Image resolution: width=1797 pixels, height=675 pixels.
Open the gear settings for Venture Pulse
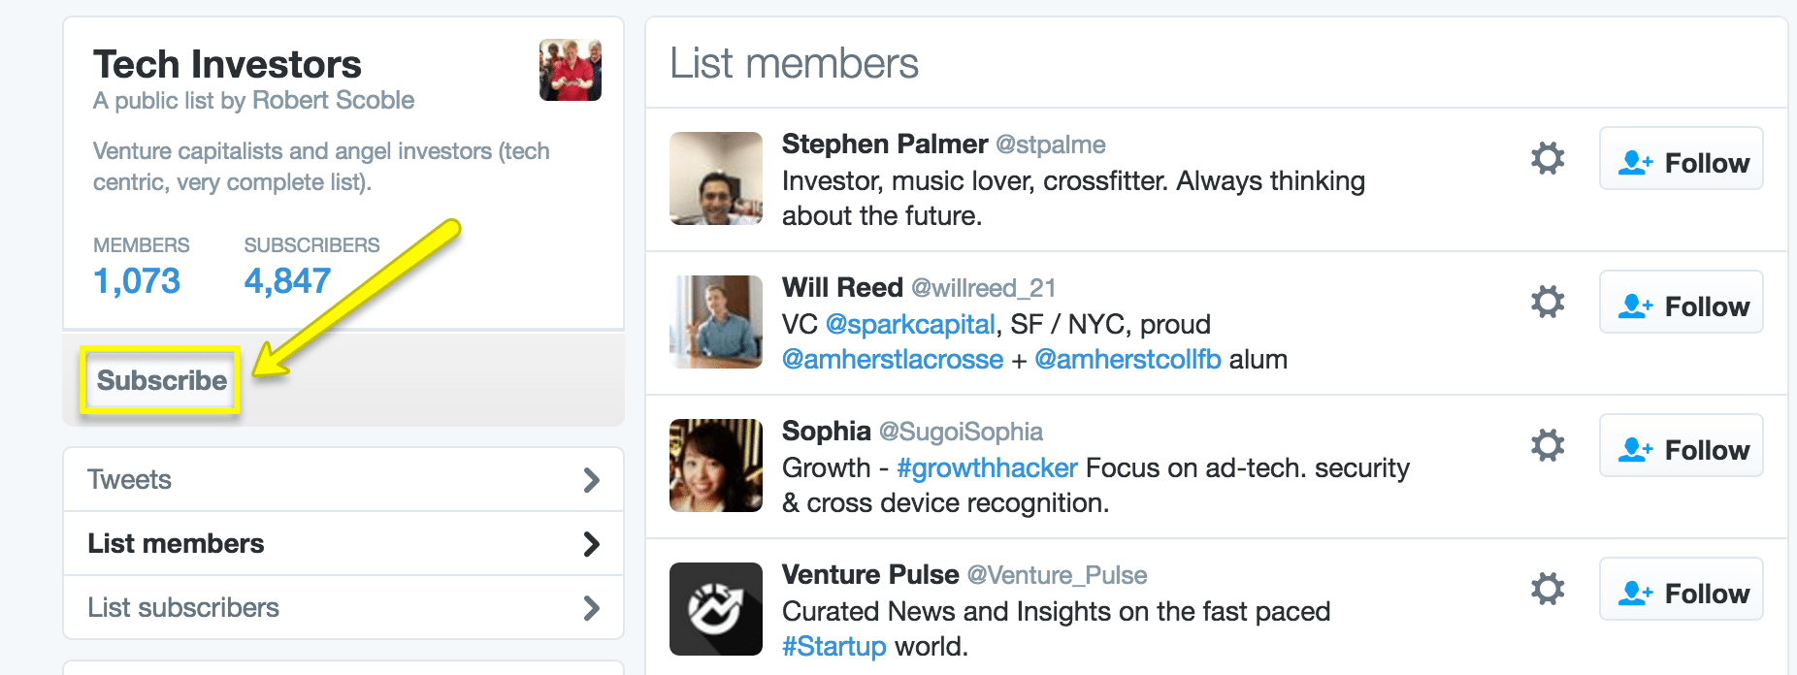(1548, 589)
